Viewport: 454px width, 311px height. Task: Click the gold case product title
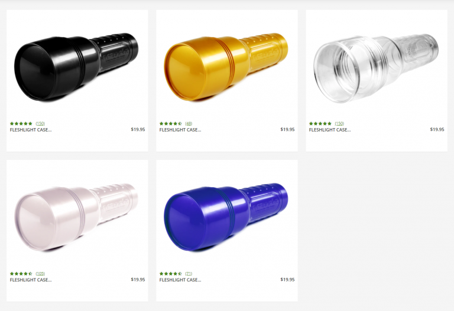click(x=180, y=130)
